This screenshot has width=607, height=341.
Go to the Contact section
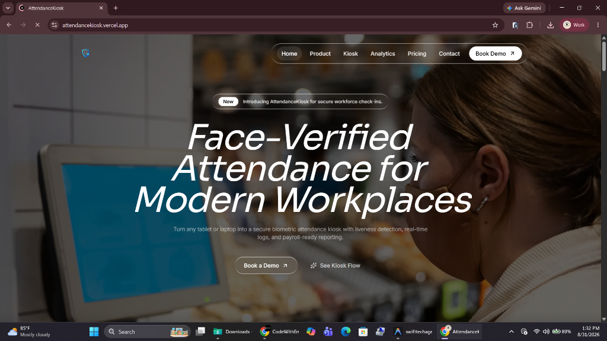pos(449,54)
